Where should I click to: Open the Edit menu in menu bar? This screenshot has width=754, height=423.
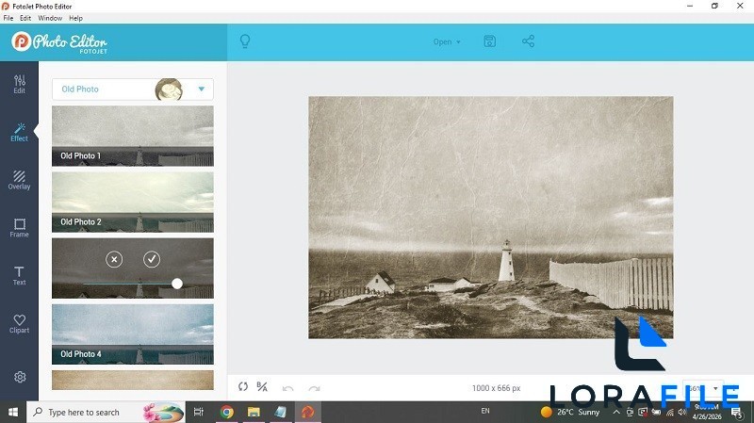coord(25,18)
